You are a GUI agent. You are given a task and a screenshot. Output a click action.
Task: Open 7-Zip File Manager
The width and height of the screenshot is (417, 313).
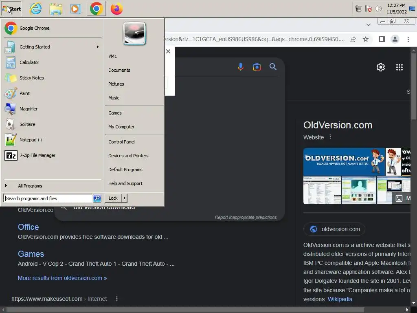point(52,155)
